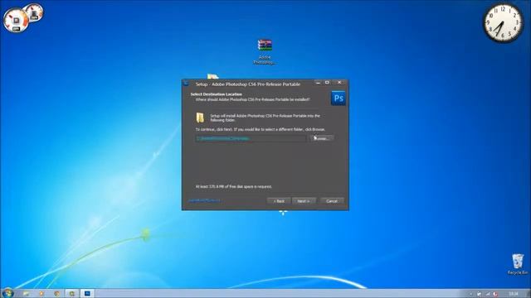Close the Setup dialog with the X button
The image size is (531, 298).
click(339, 83)
